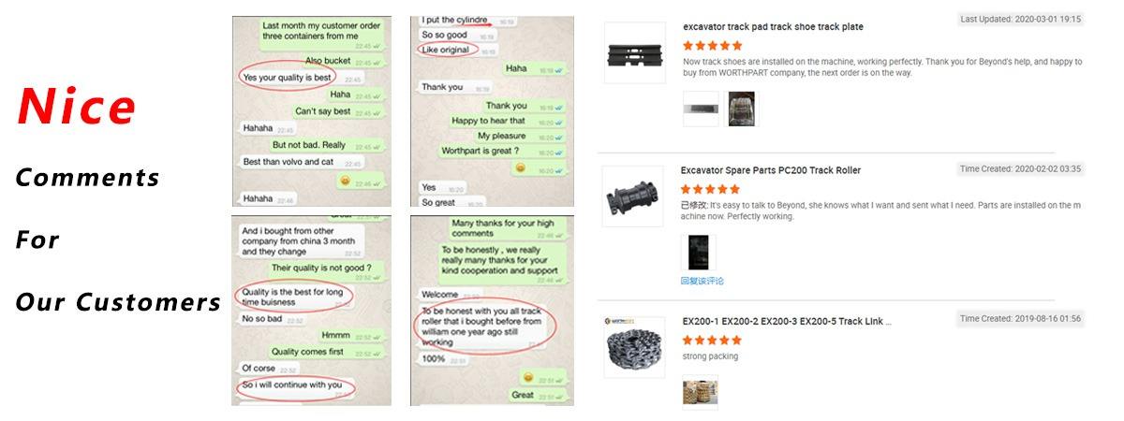Click the 'Like original' chat screenshot
The height and width of the screenshot is (421, 1124).
point(494,110)
